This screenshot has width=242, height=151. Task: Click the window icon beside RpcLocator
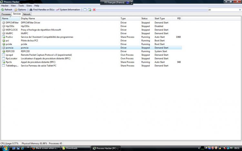4,59
